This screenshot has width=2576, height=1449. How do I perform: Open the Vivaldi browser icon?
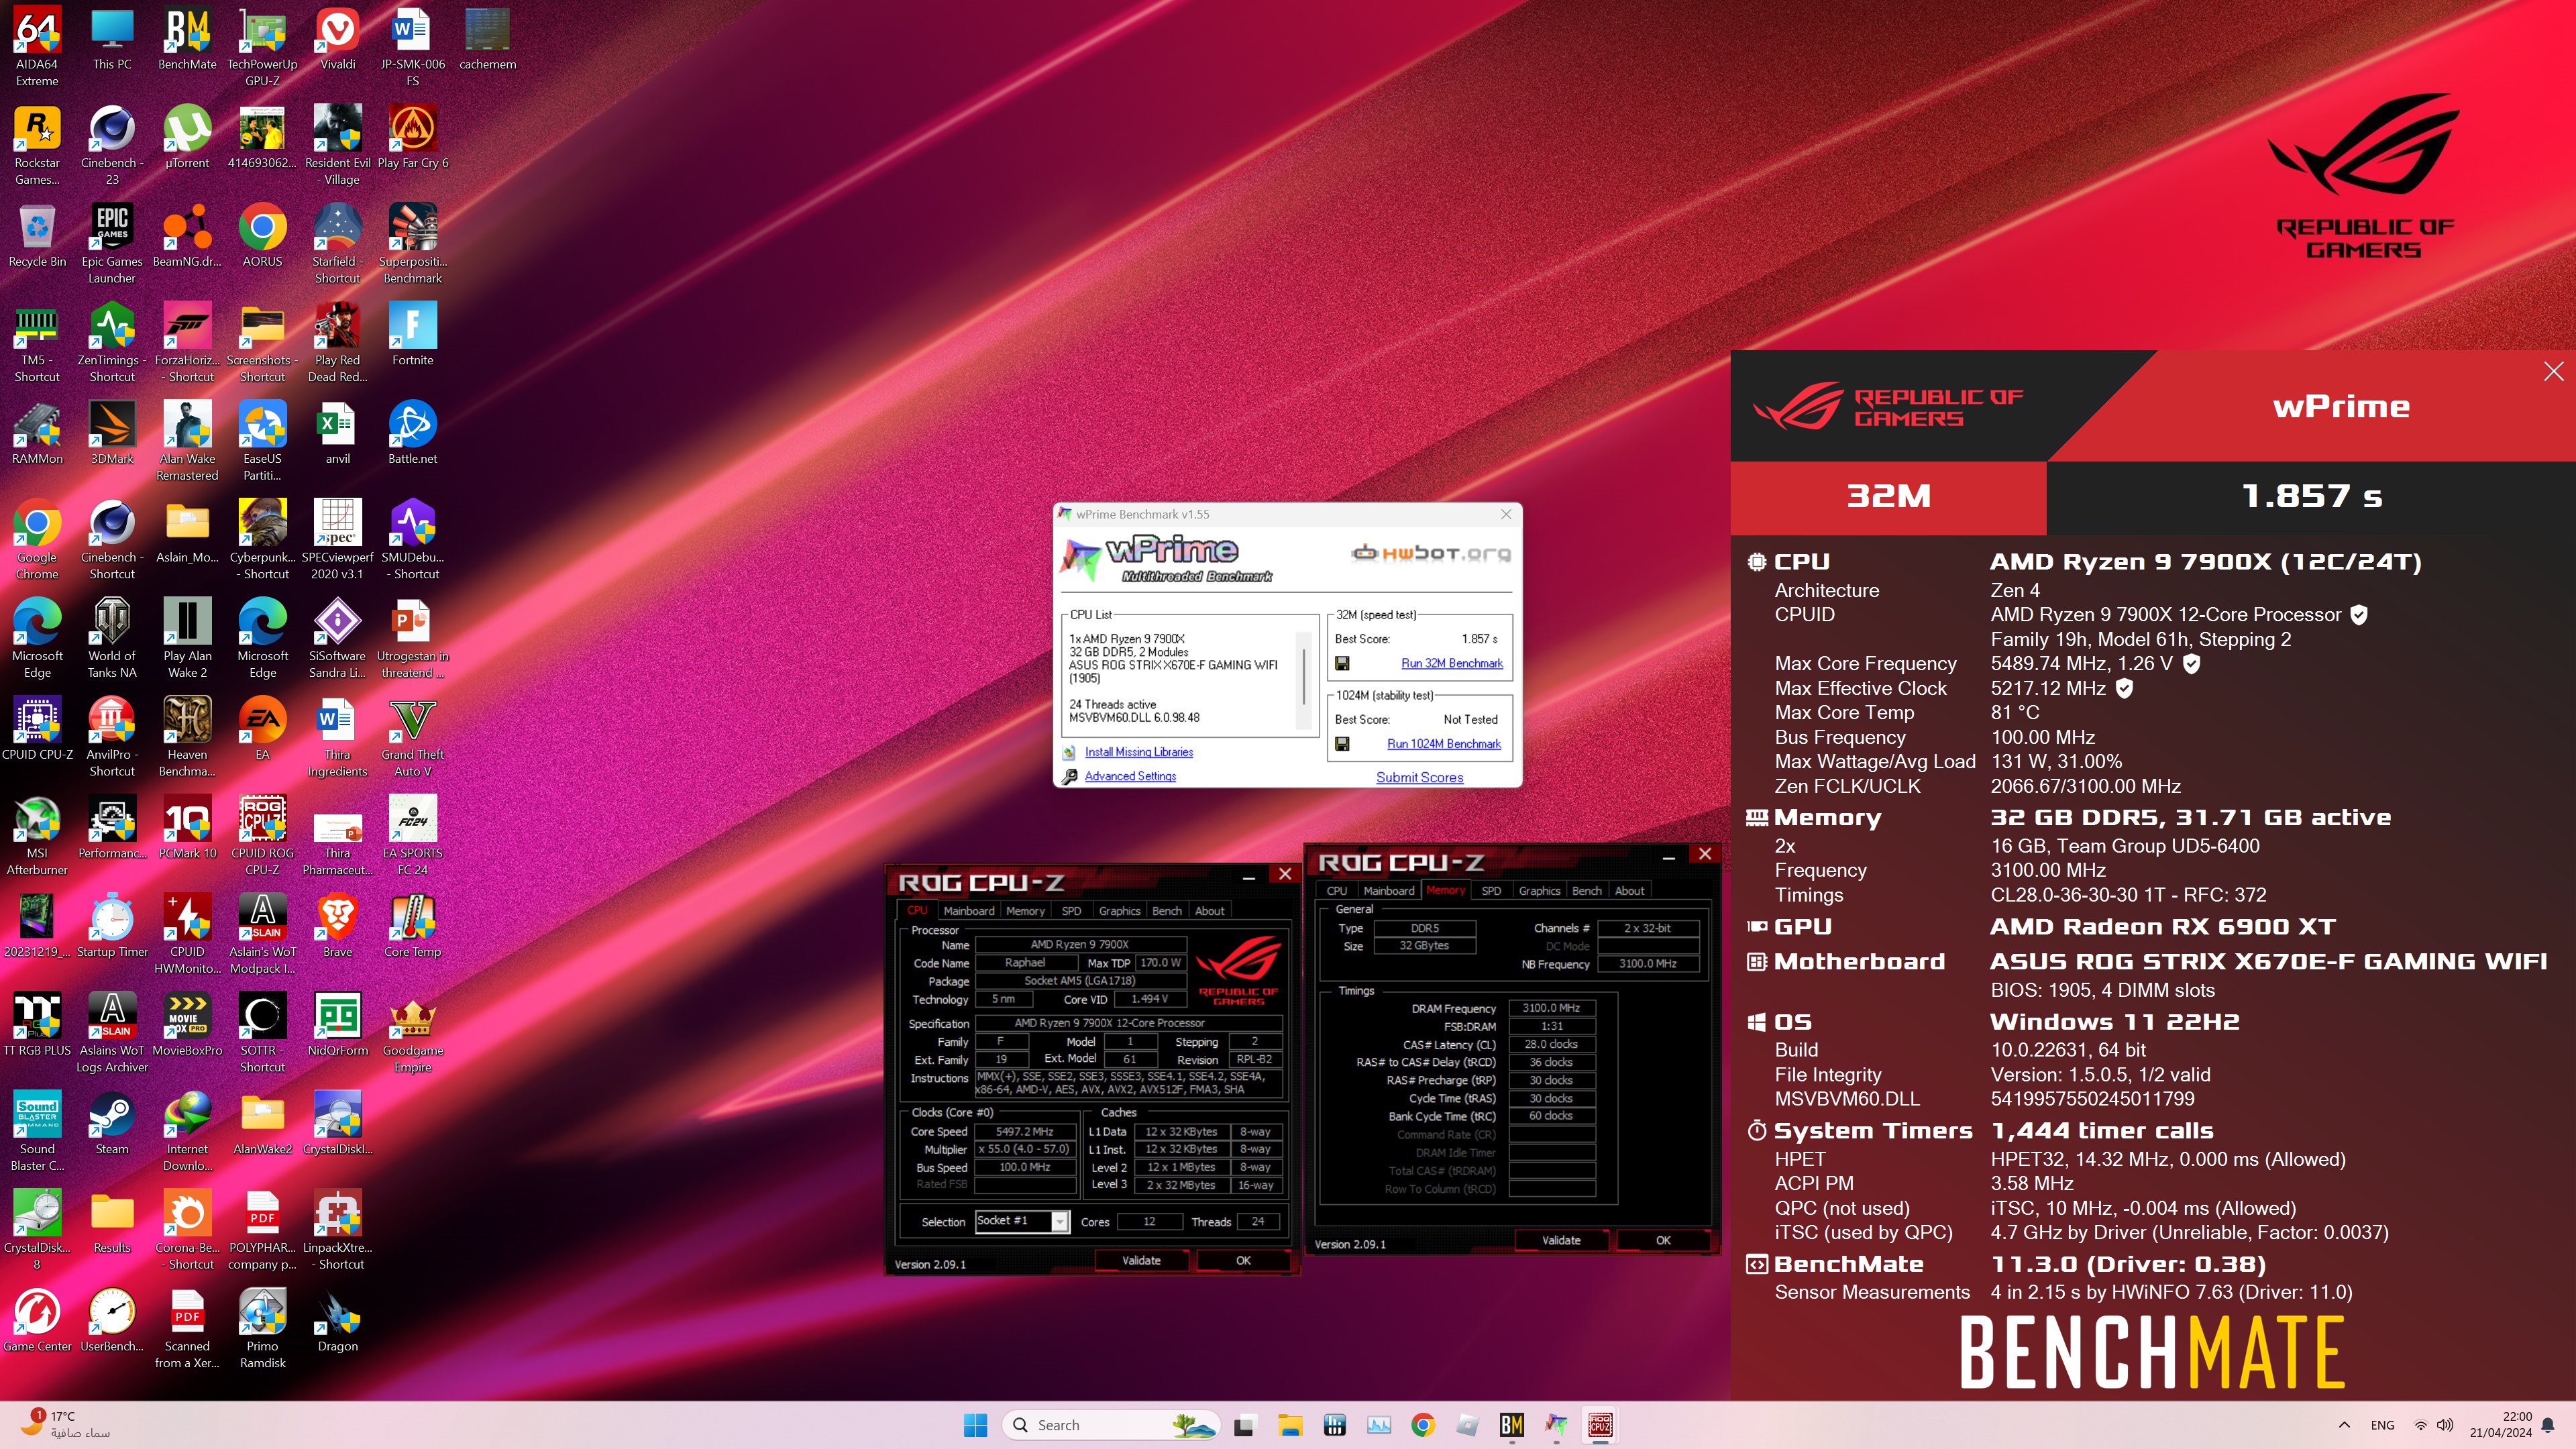338,40
